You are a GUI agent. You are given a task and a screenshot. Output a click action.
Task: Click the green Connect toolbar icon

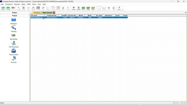[x=8, y=8]
